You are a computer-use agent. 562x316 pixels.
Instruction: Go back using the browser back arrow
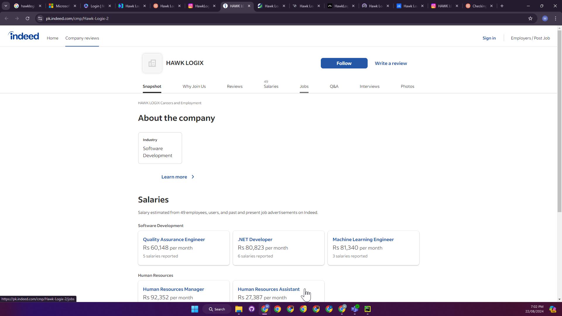(6, 18)
